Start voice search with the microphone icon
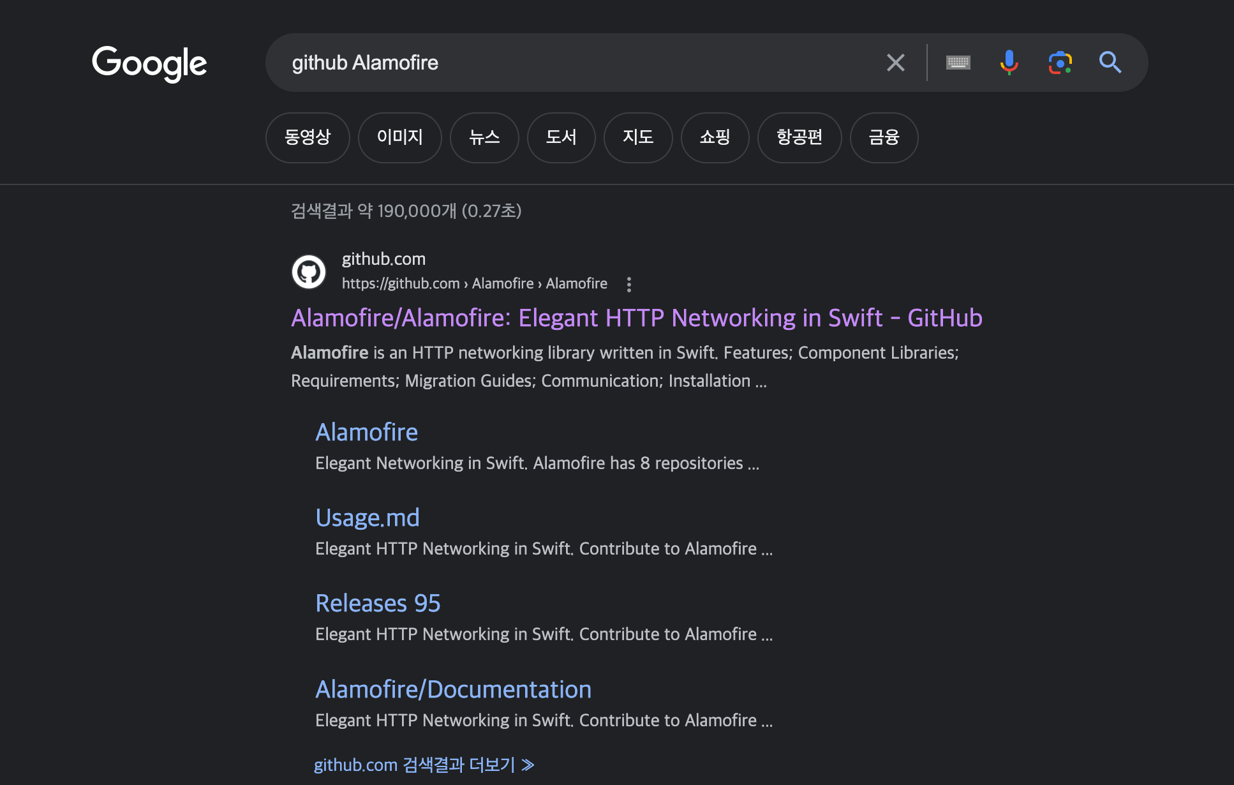Image resolution: width=1234 pixels, height=785 pixels. click(x=1009, y=63)
